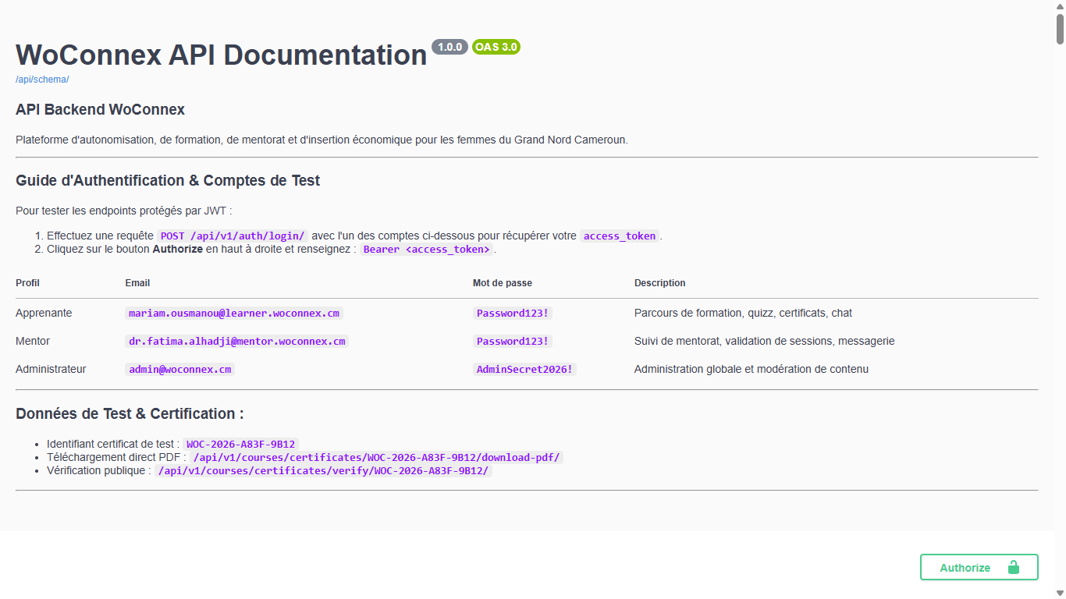Click the Mot de passe column header

click(x=503, y=283)
